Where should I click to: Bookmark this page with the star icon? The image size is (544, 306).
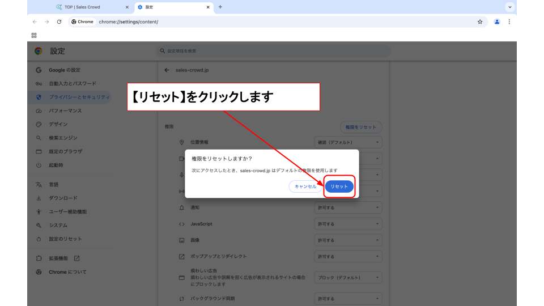[x=480, y=22]
